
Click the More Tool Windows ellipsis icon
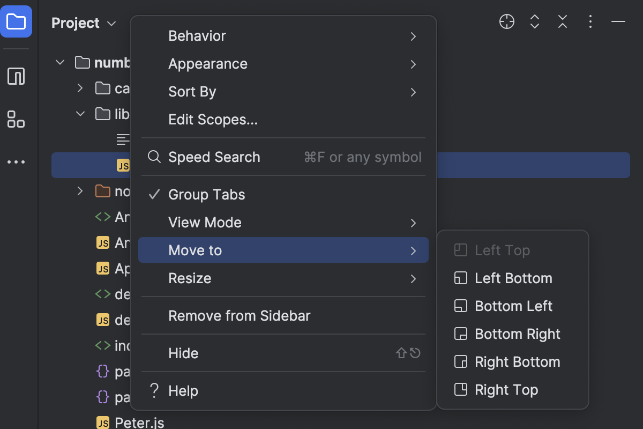point(16,162)
